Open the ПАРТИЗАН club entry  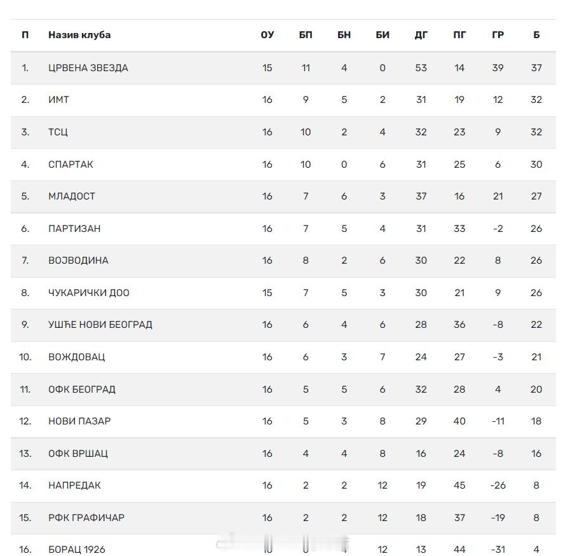coord(74,229)
